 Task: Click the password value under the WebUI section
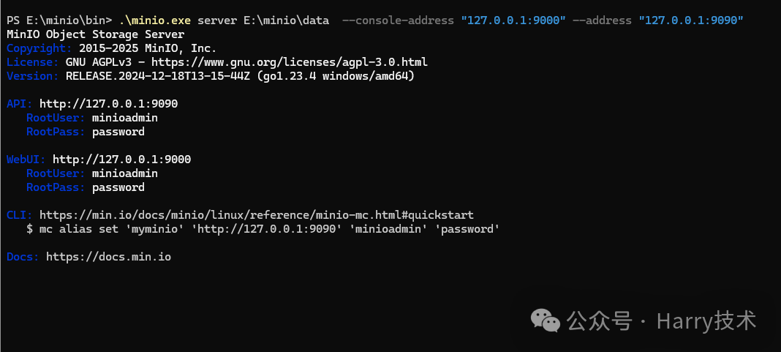click(x=118, y=187)
